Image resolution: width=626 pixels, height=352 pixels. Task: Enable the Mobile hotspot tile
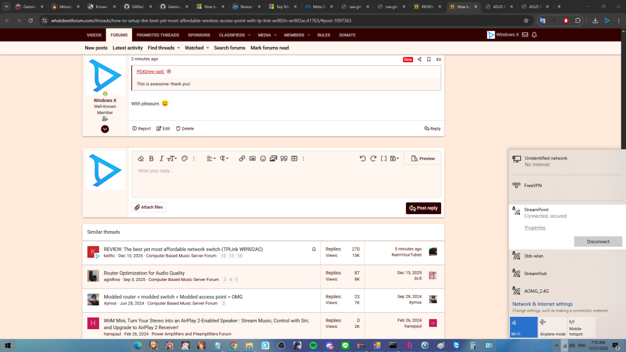coord(581,327)
